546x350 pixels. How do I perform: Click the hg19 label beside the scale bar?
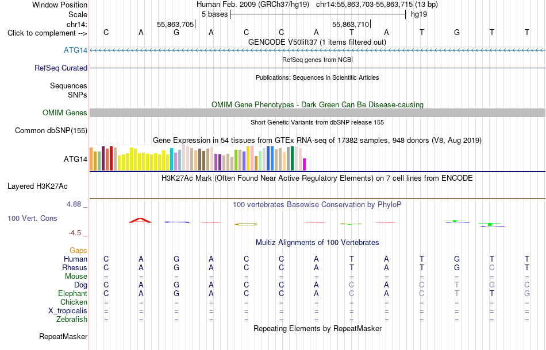[x=419, y=14]
